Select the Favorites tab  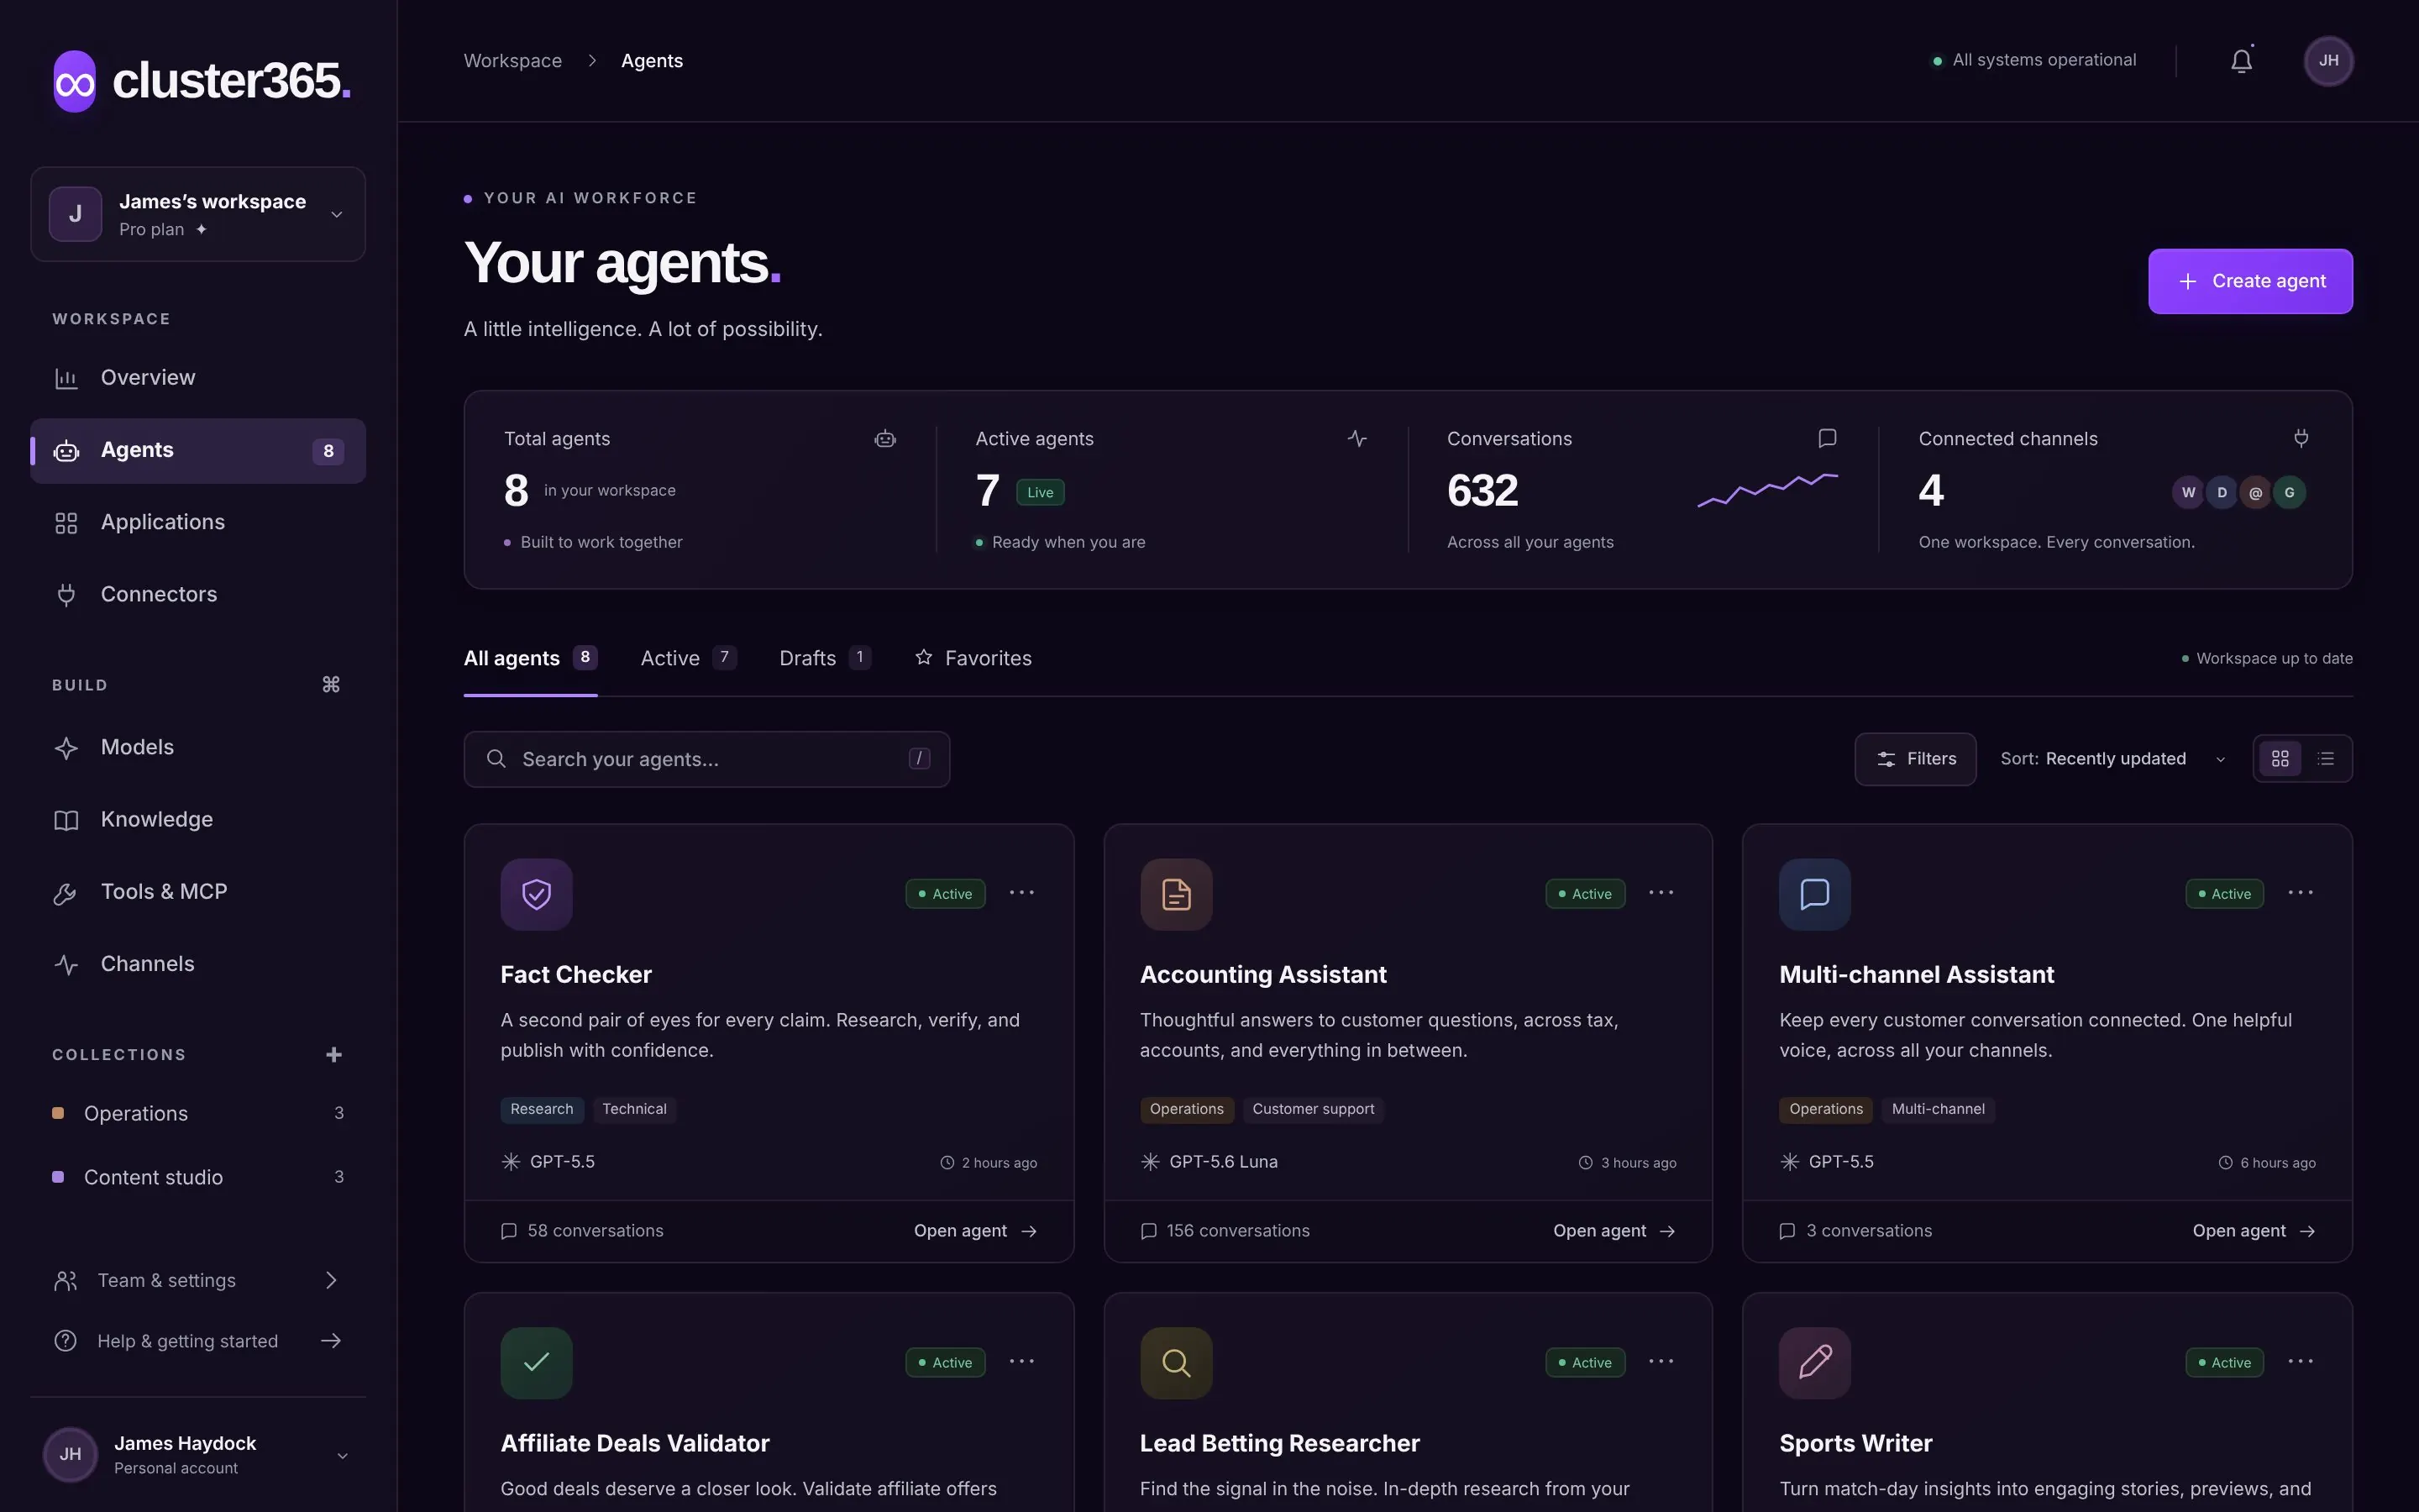[973, 658]
